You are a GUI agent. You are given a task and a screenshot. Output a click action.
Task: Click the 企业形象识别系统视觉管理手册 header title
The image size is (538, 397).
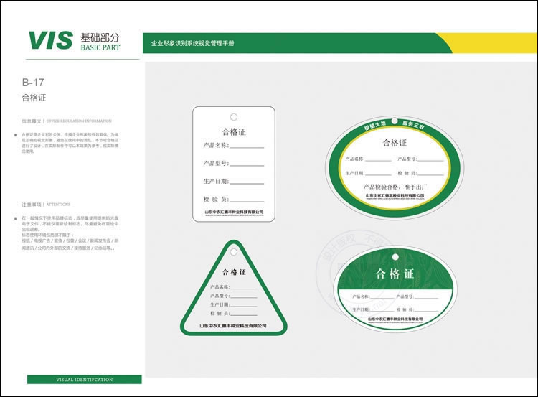point(193,44)
